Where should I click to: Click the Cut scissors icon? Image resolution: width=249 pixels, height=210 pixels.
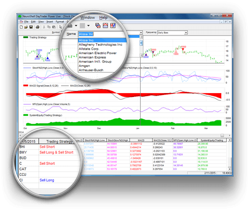coord(44,27)
